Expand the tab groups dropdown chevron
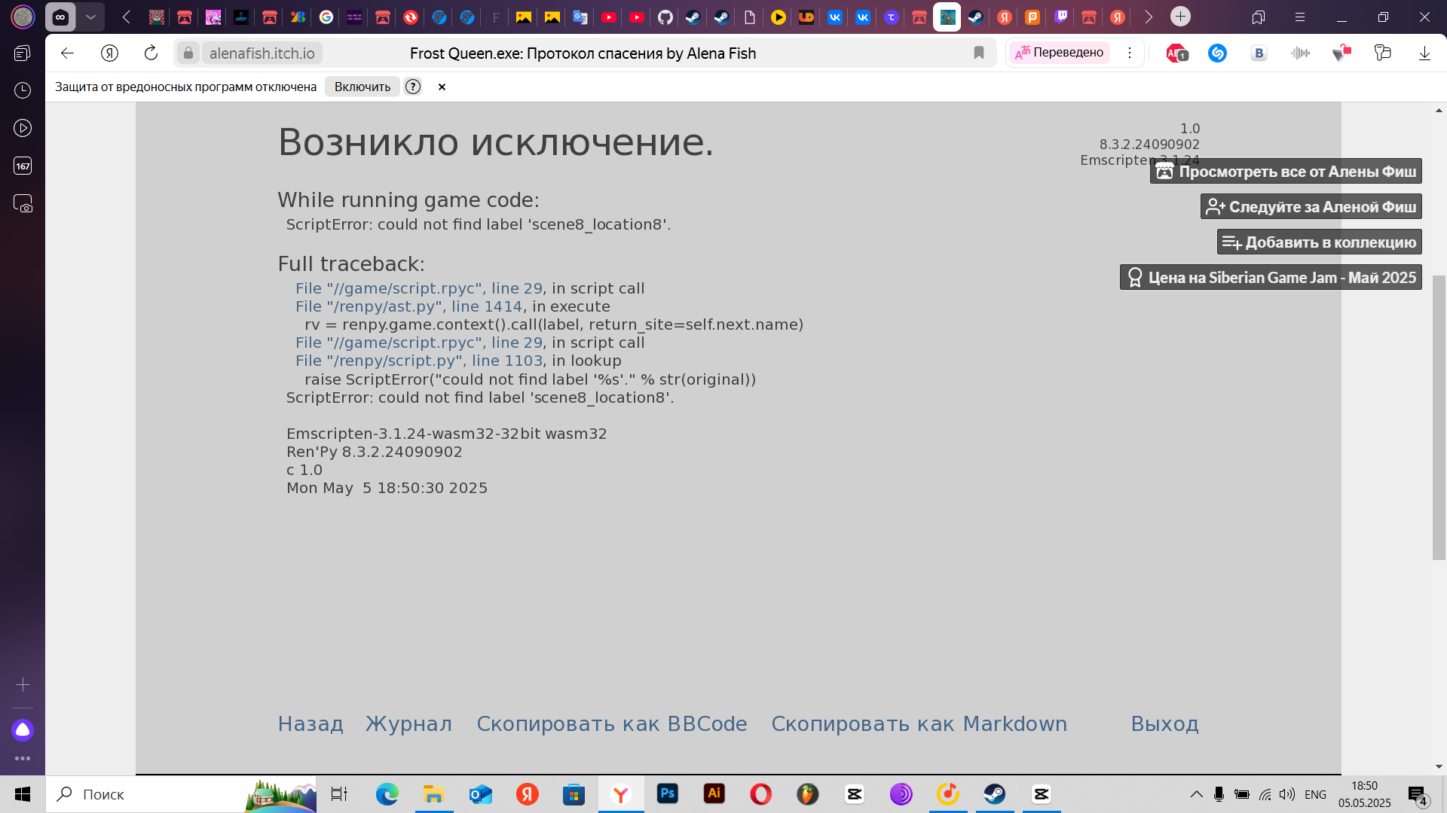1447x813 pixels. click(x=90, y=17)
